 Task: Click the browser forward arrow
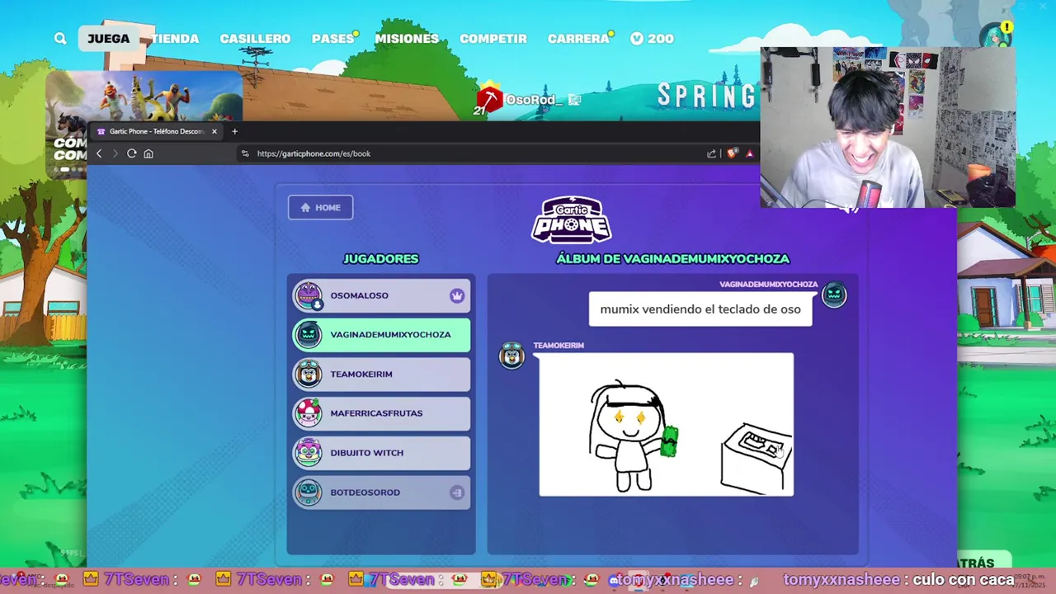tap(115, 153)
